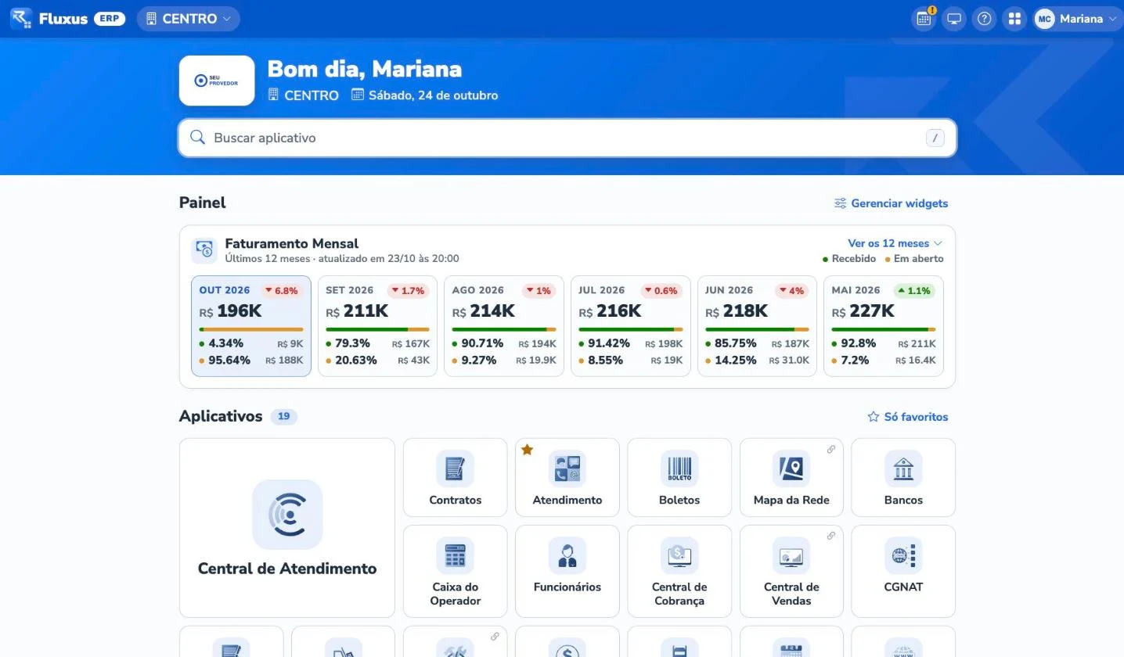The height and width of the screenshot is (657, 1124).
Task: Click the Recebido legend label
Action: (848, 259)
